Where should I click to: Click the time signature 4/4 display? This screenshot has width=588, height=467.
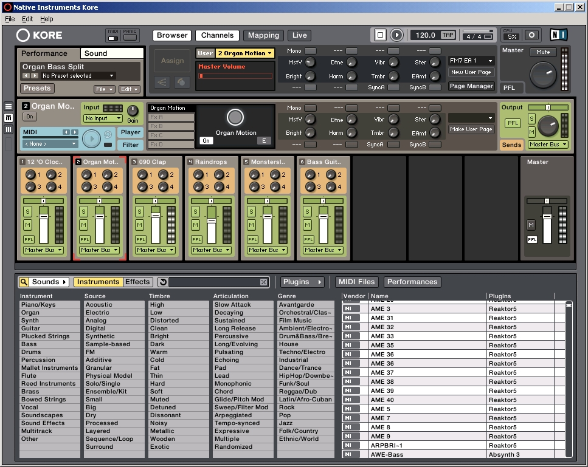pyautogui.click(x=478, y=36)
